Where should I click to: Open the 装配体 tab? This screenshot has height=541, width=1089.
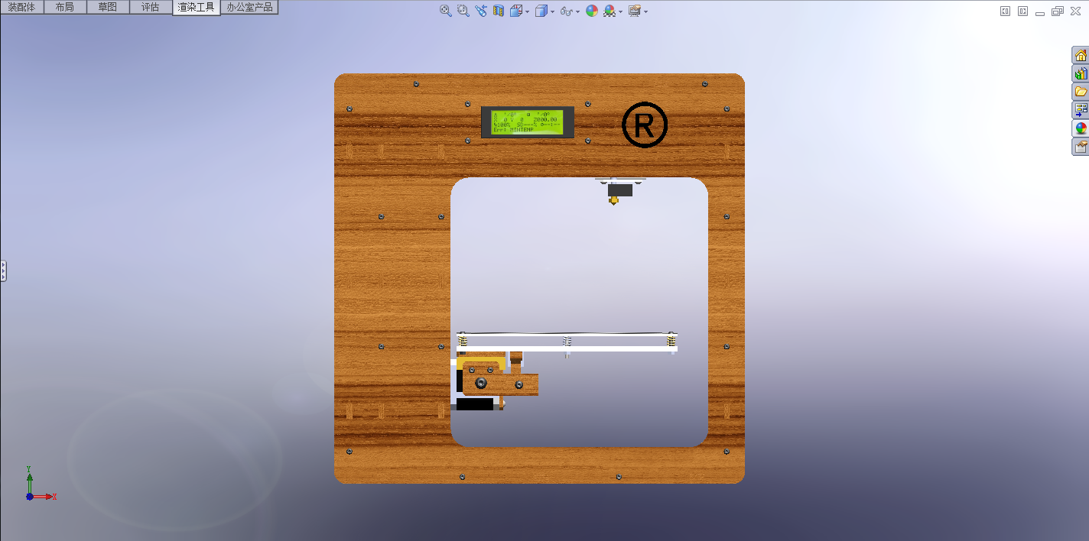[21, 8]
